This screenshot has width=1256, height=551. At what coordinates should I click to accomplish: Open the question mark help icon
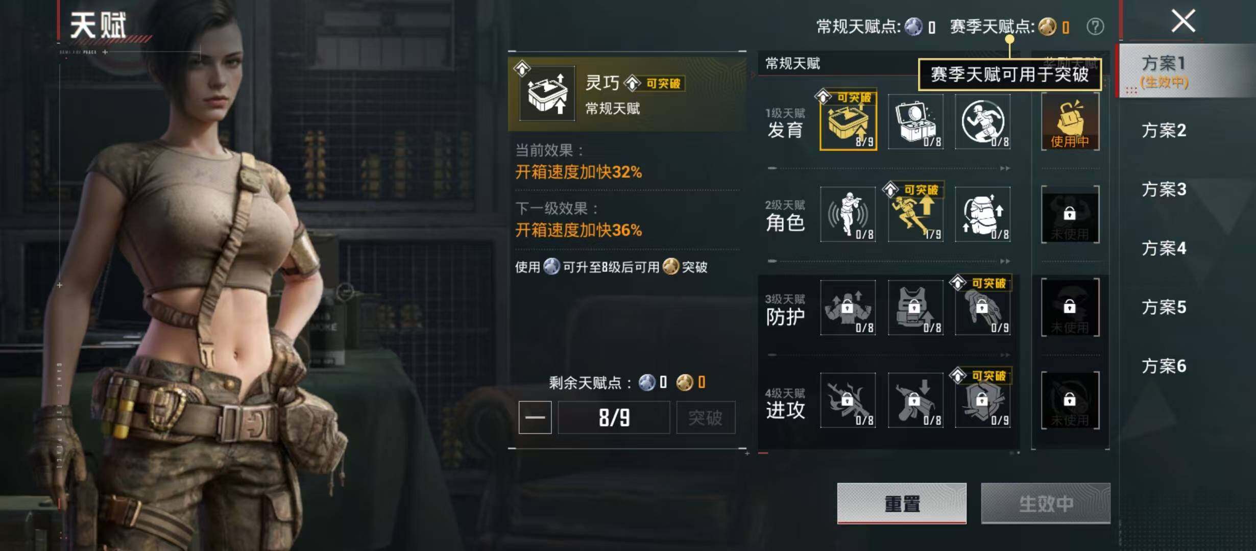(x=1095, y=27)
